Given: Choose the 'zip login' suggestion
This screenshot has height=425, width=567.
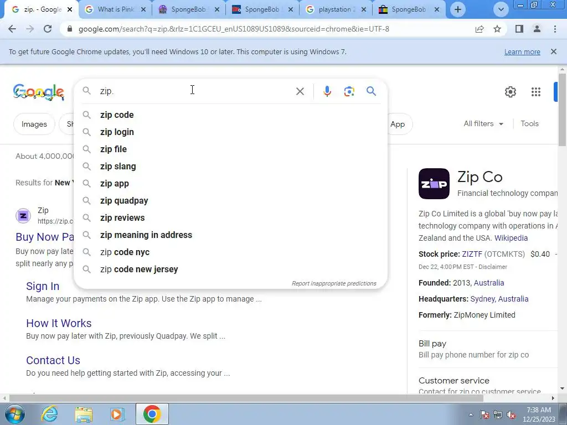Looking at the screenshot, I should pos(230,132).
